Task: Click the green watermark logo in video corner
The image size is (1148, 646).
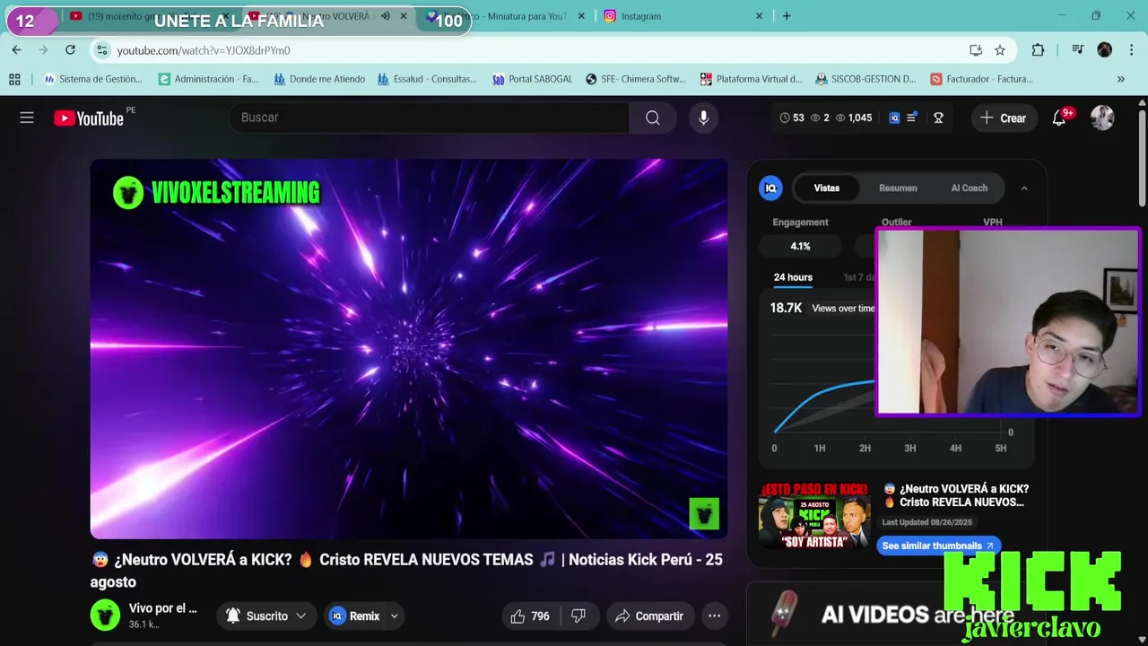Action: (704, 514)
